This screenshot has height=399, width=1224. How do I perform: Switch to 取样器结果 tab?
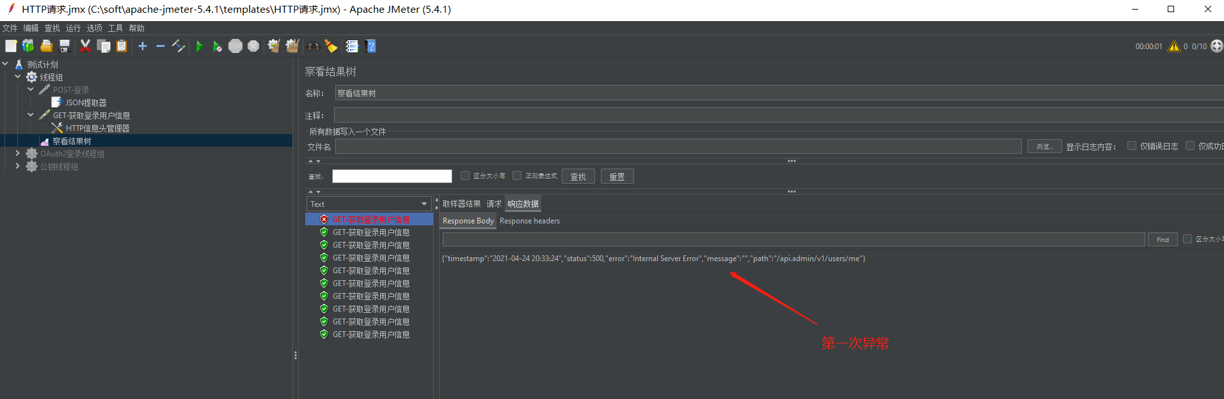click(461, 204)
